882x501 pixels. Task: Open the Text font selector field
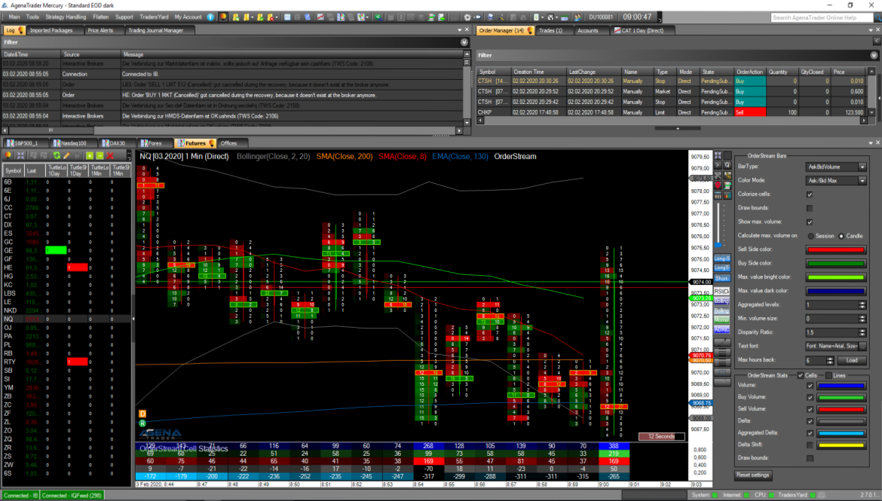836,346
